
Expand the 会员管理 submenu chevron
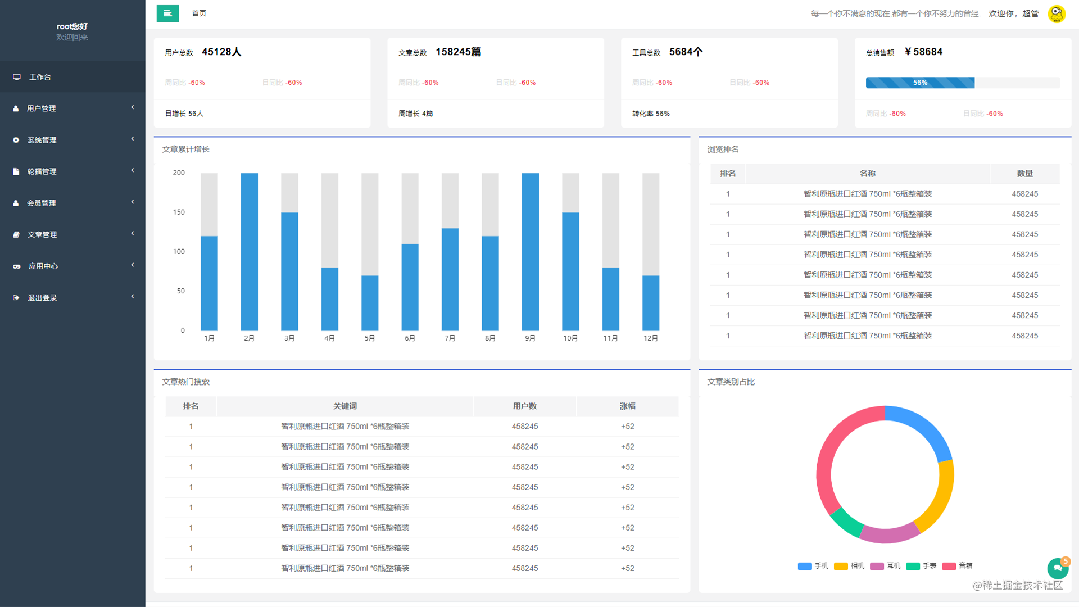pyautogui.click(x=133, y=202)
